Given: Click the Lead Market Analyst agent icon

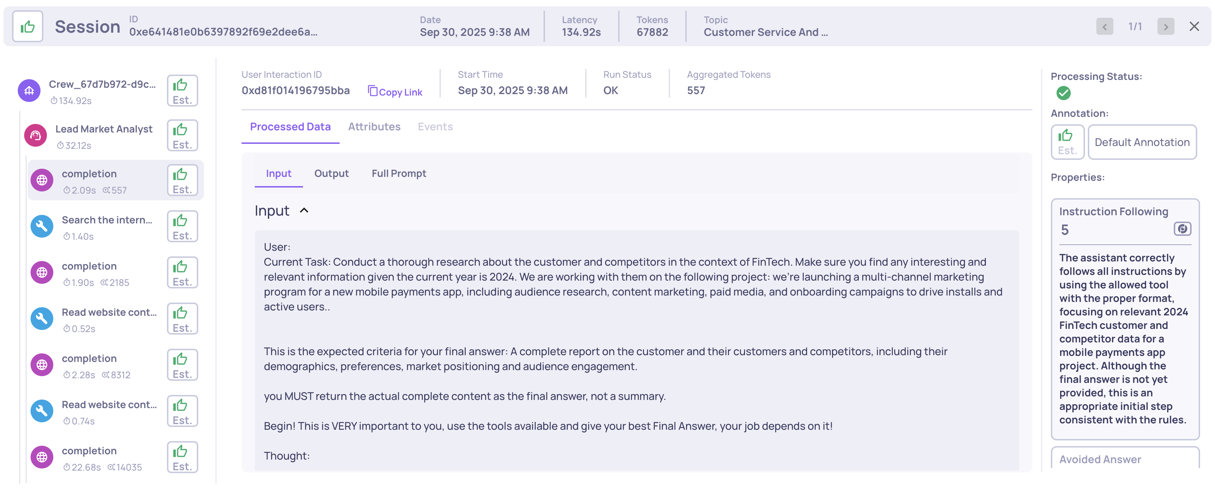Looking at the screenshot, I should 36,136.
